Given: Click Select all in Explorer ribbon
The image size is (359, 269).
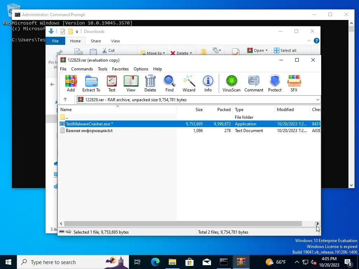Looking at the screenshot, I should (x=285, y=50).
